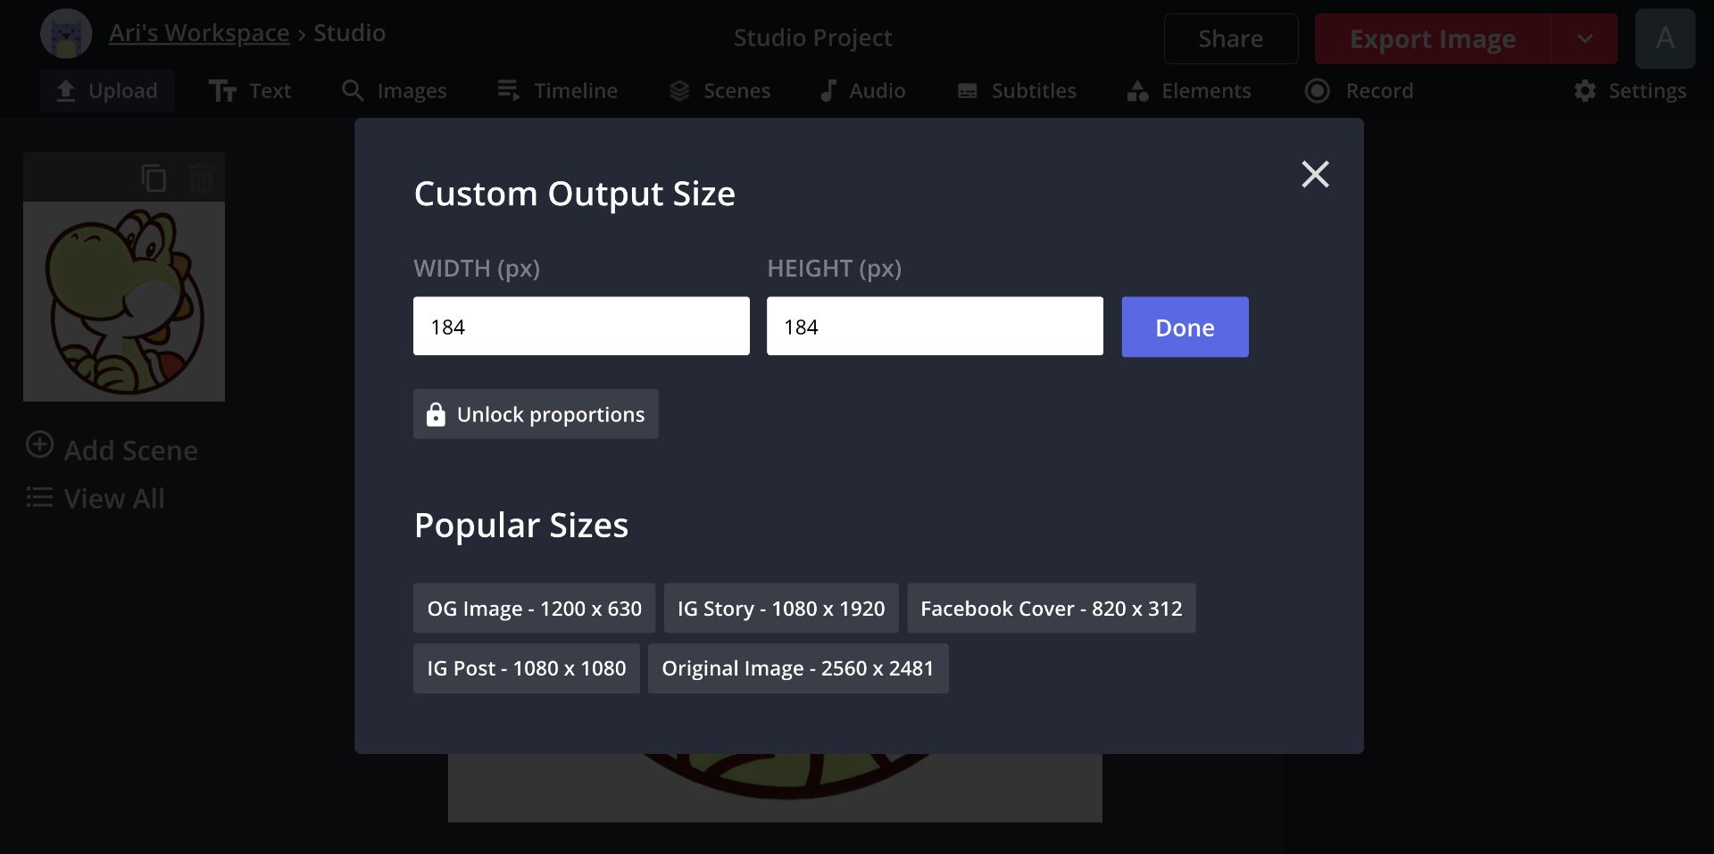The height and width of the screenshot is (854, 1714).
Task: Close the Custom Output Size dialog
Action: [1314, 174]
